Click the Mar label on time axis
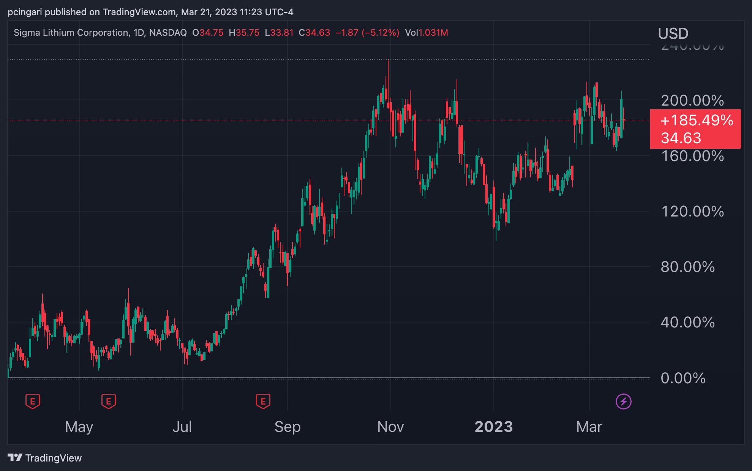Image resolution: width=752 pixels, height=471 pixels. click(x=589, y=427)
